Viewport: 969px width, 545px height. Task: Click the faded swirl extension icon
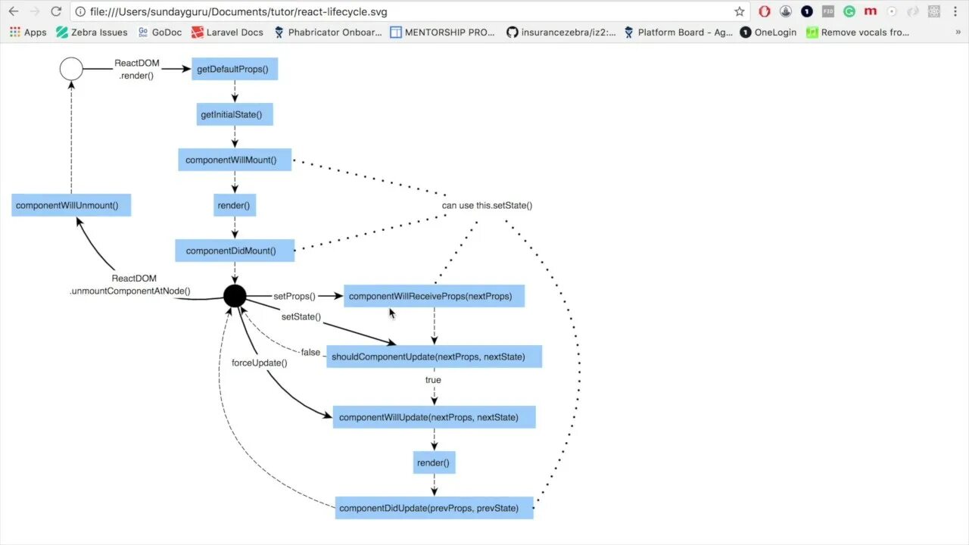tap(913, 11)
